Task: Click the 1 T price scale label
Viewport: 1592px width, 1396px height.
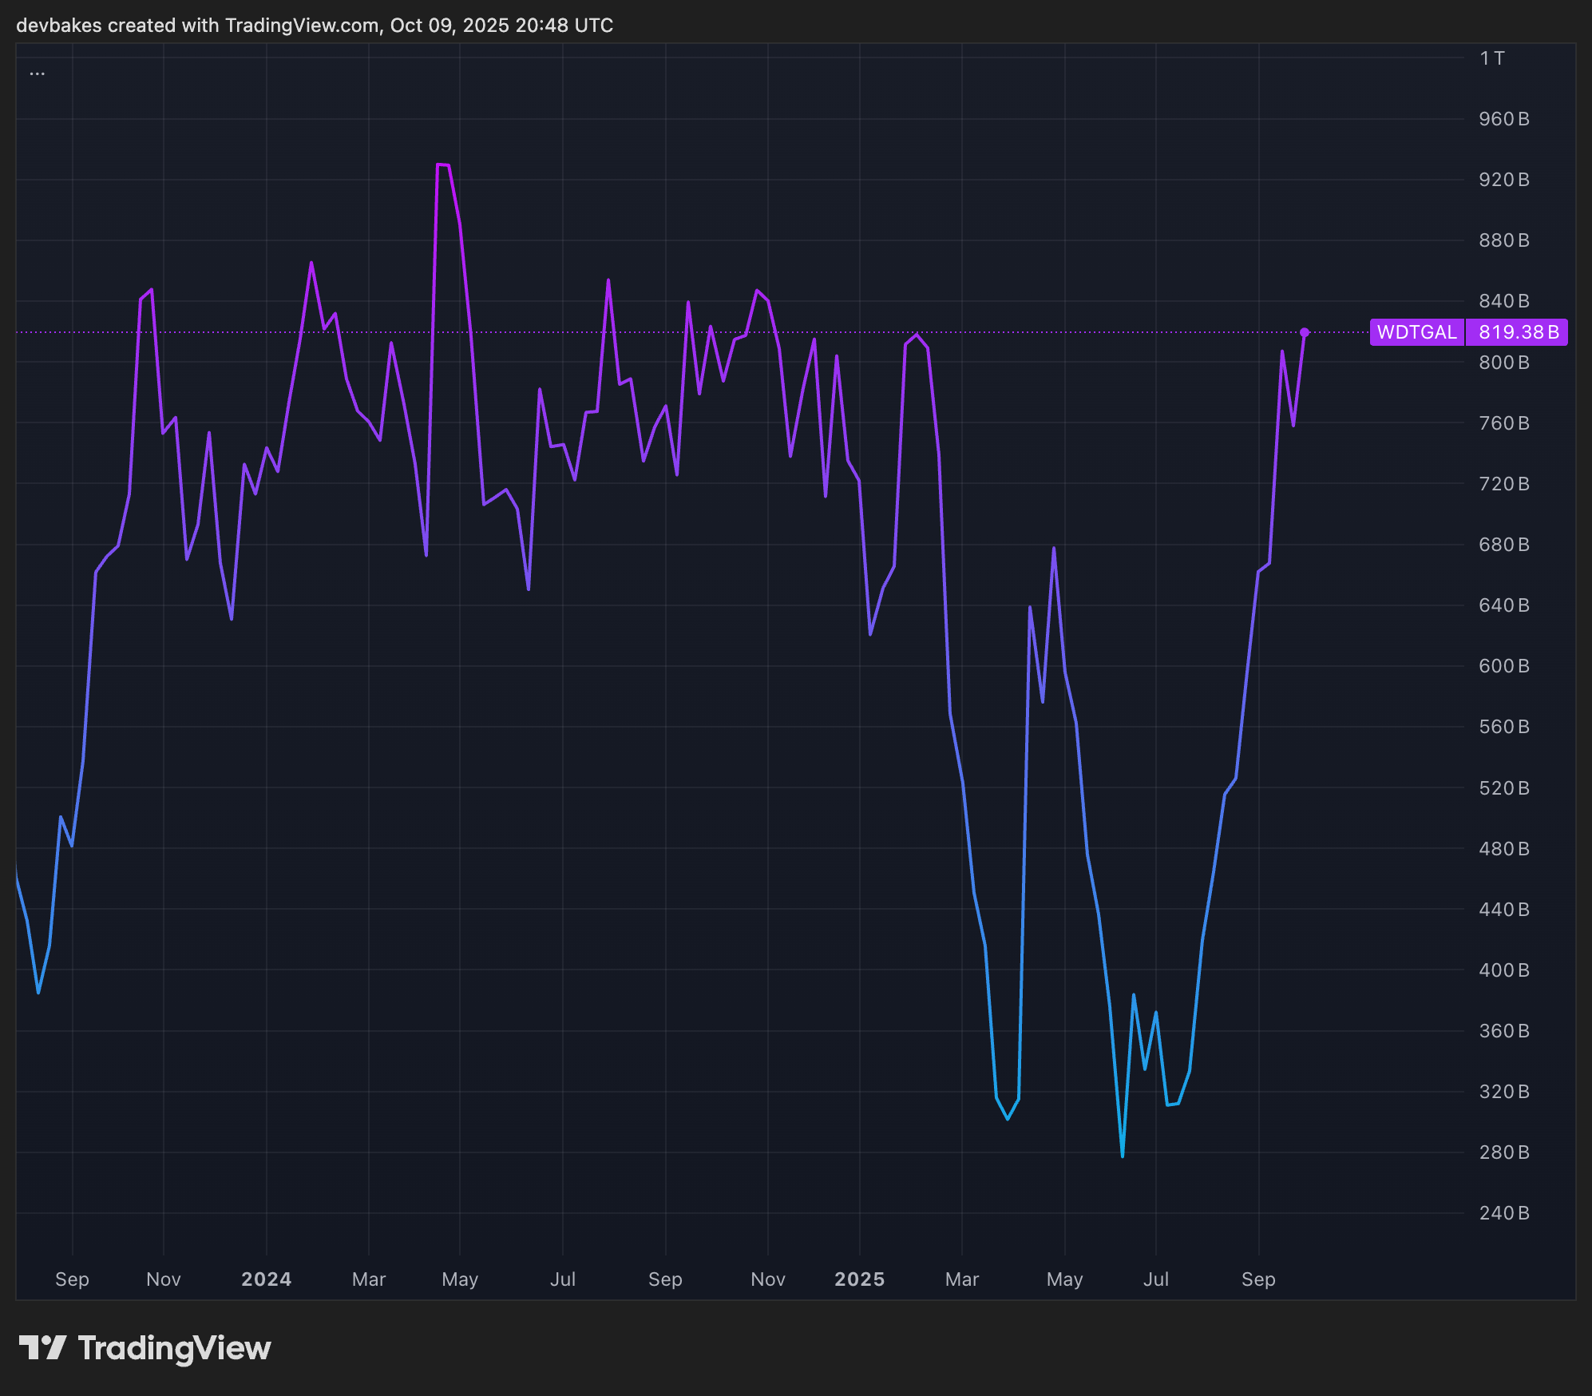Action: [x=1491, y=58]
